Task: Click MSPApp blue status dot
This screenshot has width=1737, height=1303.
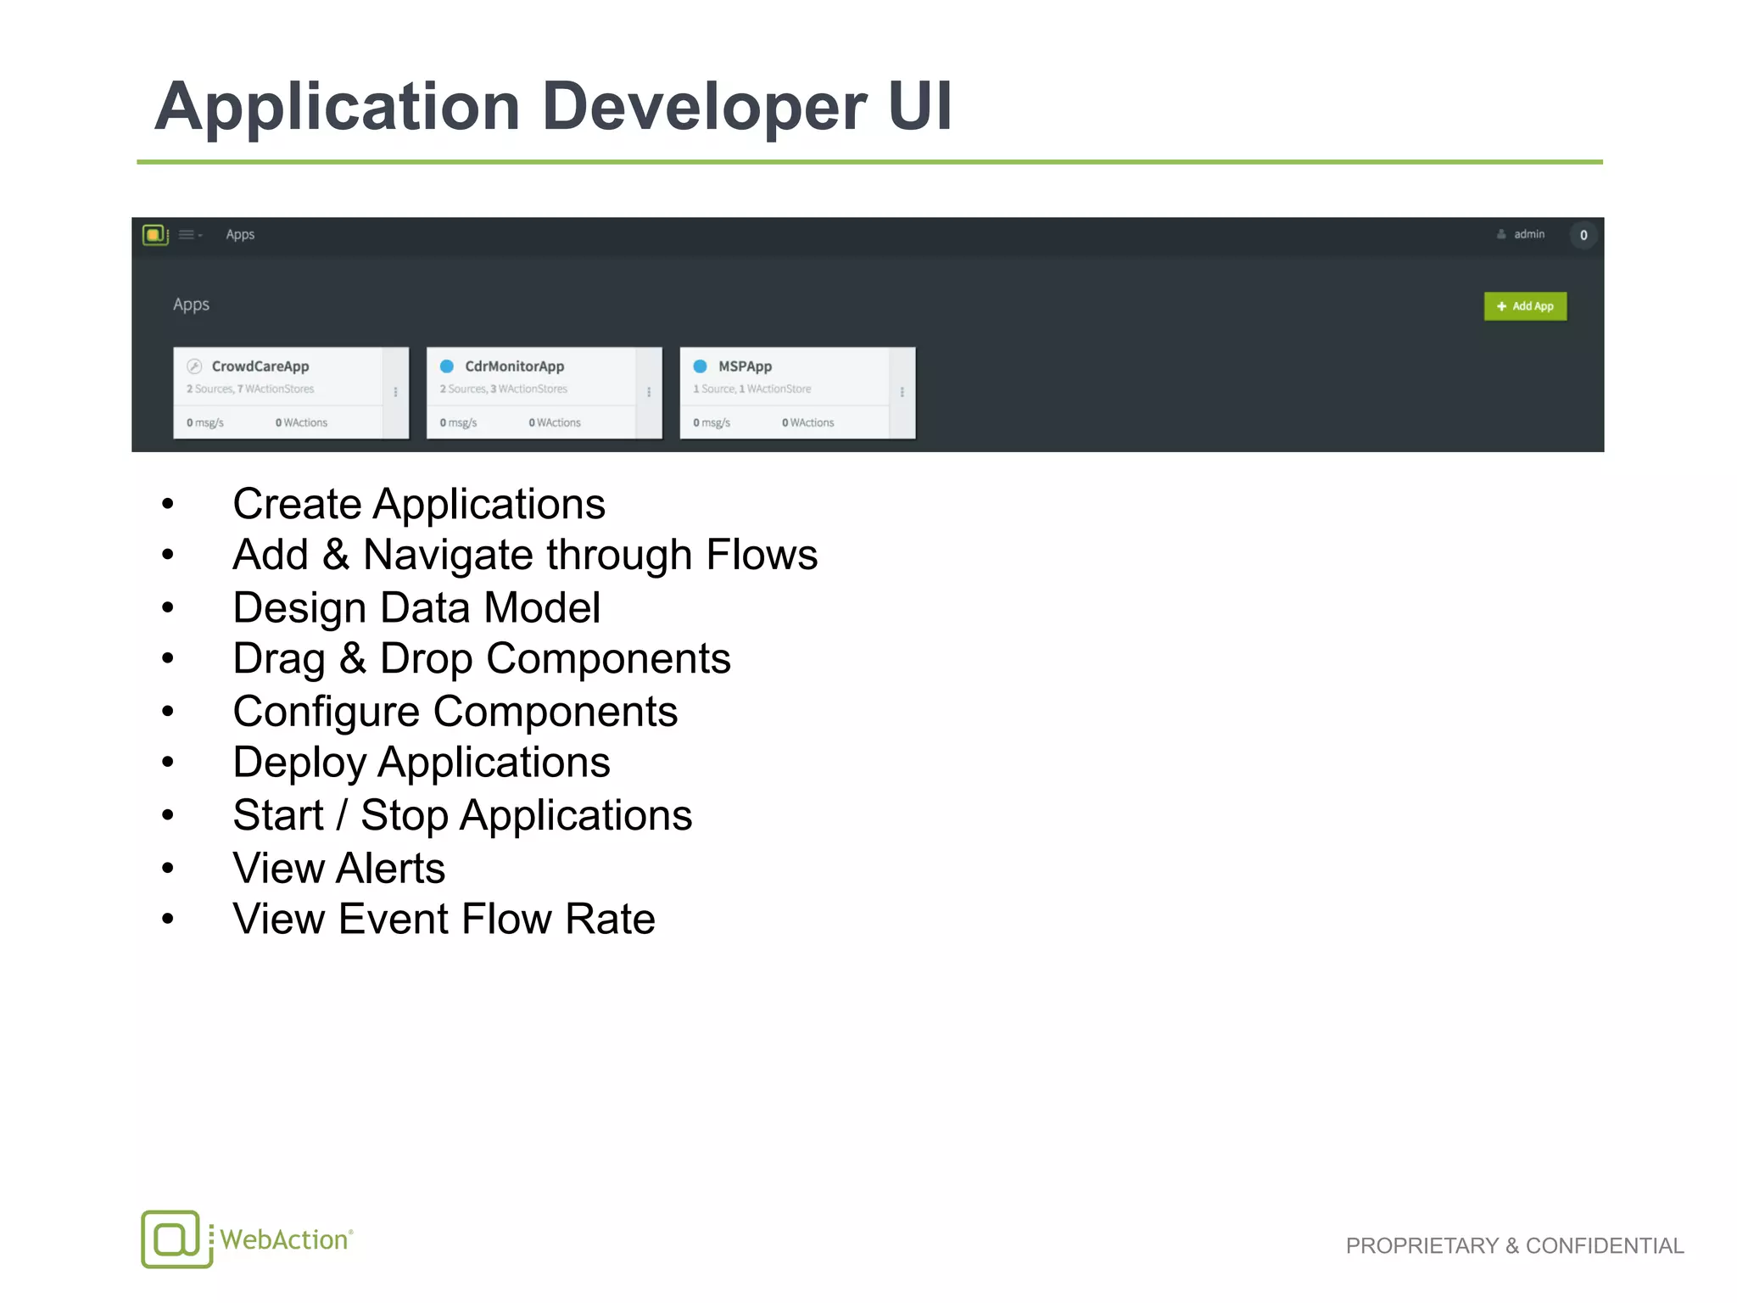Action: [x=701, y=366]
